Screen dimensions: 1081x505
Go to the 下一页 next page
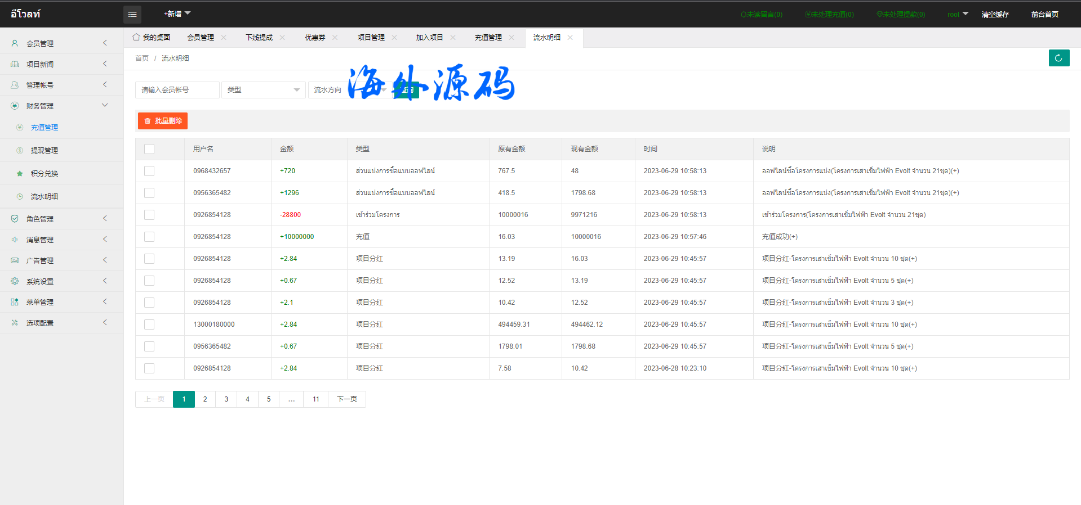click(x=346, y=399)
